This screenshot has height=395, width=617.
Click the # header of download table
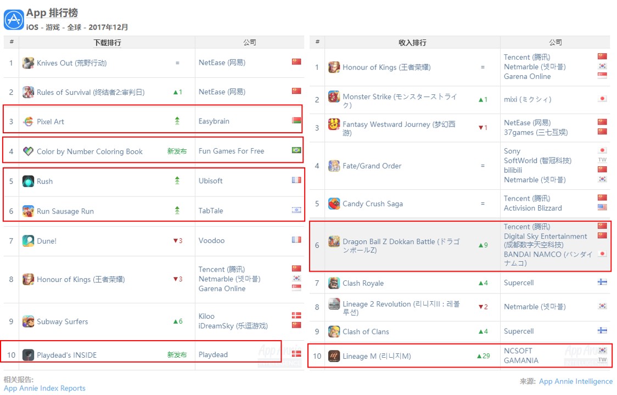[12, 42]
